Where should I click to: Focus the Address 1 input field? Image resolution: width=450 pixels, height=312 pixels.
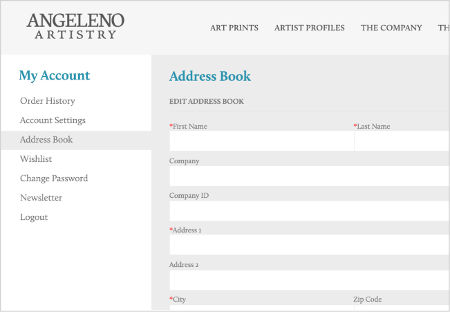coord(310,245)
